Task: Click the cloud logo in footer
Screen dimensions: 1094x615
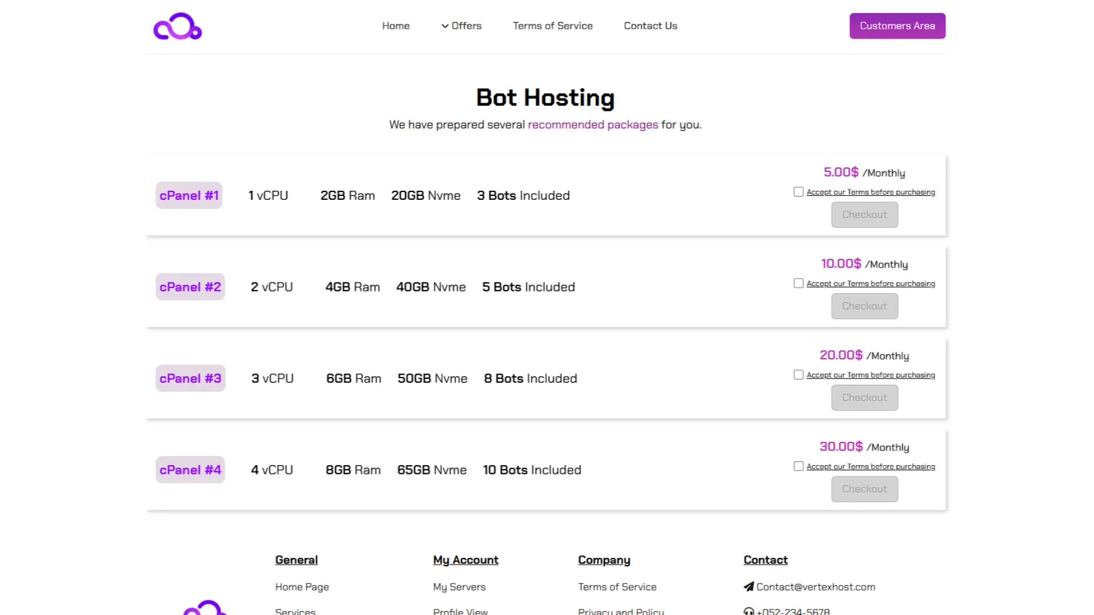Action: [x=206, y=609]
